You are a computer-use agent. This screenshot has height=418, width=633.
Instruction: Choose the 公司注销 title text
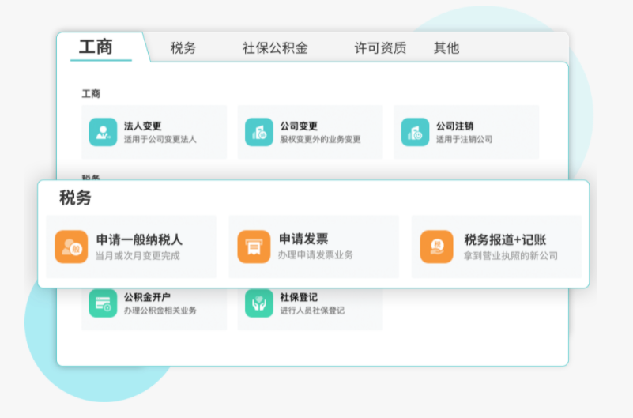click(x=455, y=126)
